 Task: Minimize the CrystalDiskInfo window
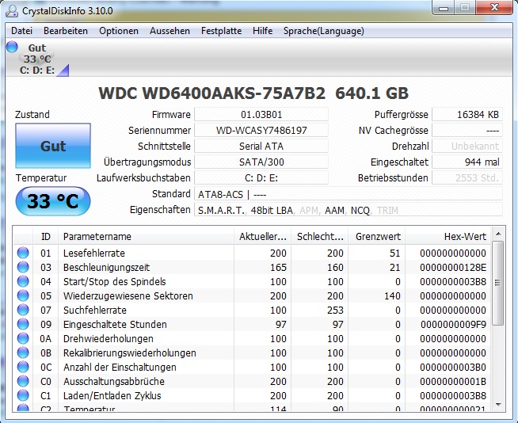click(444, 8)
